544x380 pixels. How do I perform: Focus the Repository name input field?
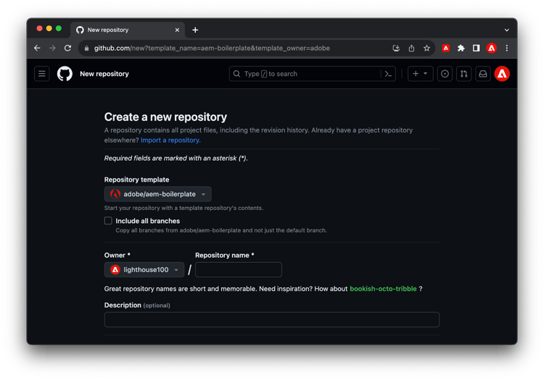click(239, 269)
